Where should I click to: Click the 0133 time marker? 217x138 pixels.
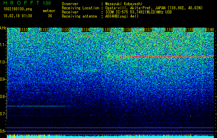[65, 30]
